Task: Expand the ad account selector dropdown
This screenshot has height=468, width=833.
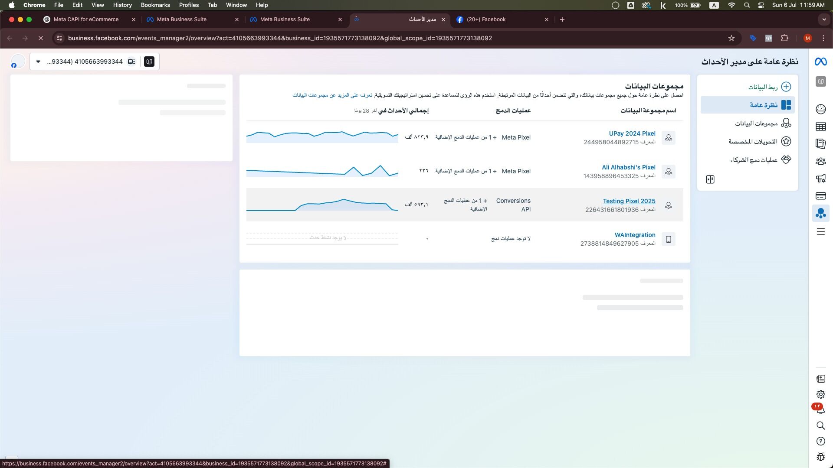Action: click(x=38, y=62)
